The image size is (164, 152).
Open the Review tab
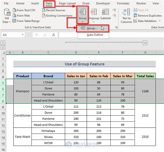point(141,3)
